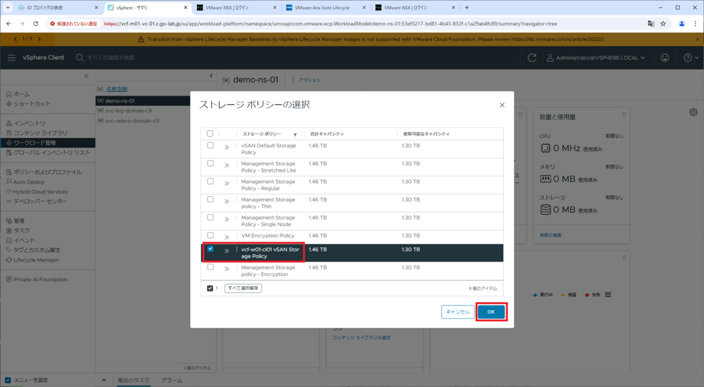Check Management Storage Policy - Single Node checkbox
Viewport: 704px width, 387px height.
pos(210,218)
